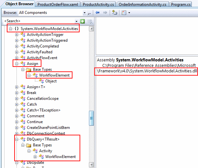Image resolution: width=198 pixels, height=168 pixels.
Task: Select CreateSharePointListItem in the tree
Action: (48, 128)
